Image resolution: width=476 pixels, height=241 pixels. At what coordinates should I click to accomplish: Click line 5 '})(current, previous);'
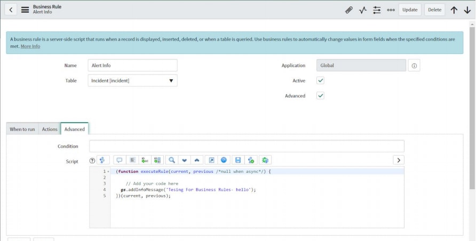click(x=144, y=196)
